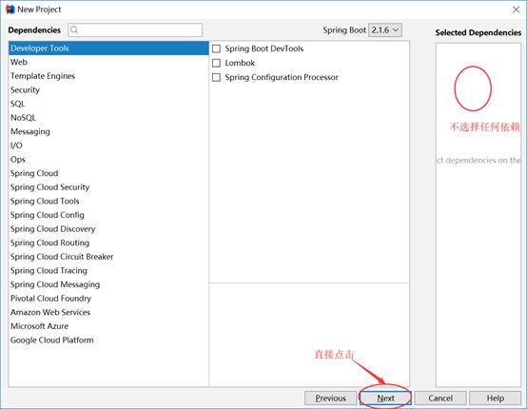Click the Lombok label text
This screenshot has height=409, width=527.
240,63
